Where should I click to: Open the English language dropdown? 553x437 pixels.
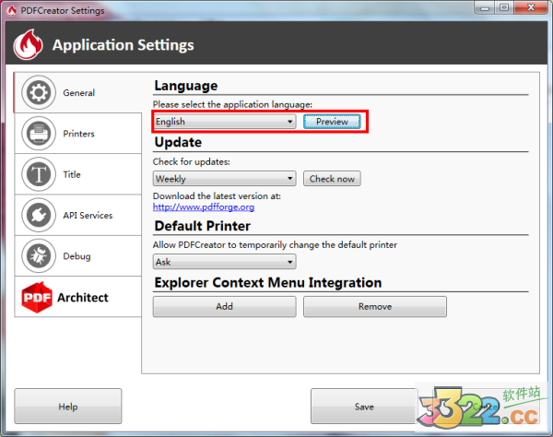(x=224, y=122)
